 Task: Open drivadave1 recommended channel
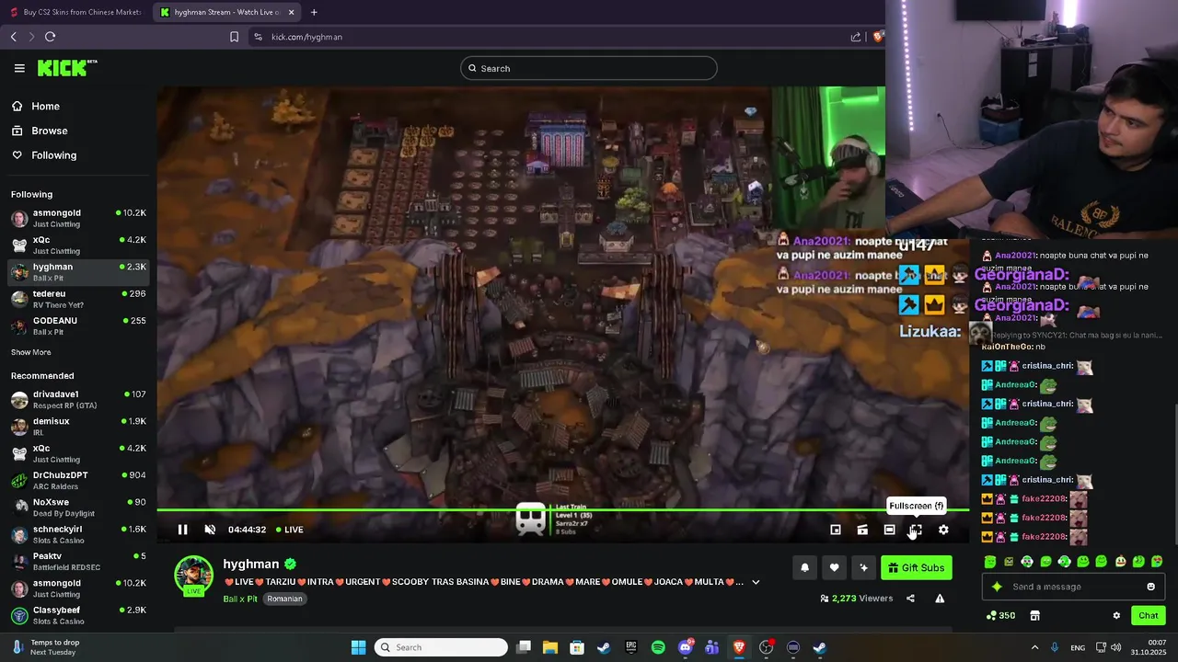78,399
